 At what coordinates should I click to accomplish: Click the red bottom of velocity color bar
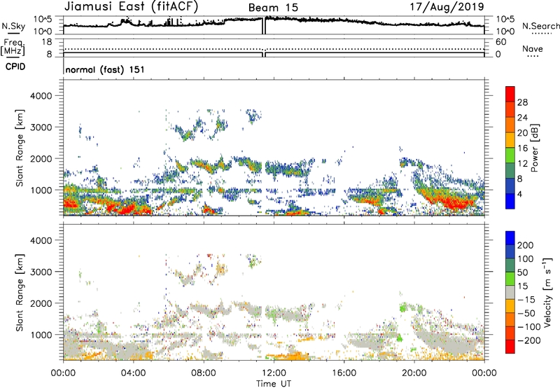510,347
